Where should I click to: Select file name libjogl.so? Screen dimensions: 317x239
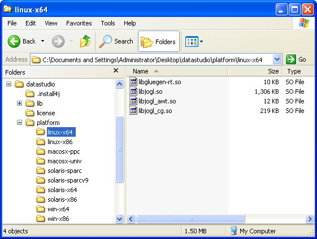pos(150,92)
